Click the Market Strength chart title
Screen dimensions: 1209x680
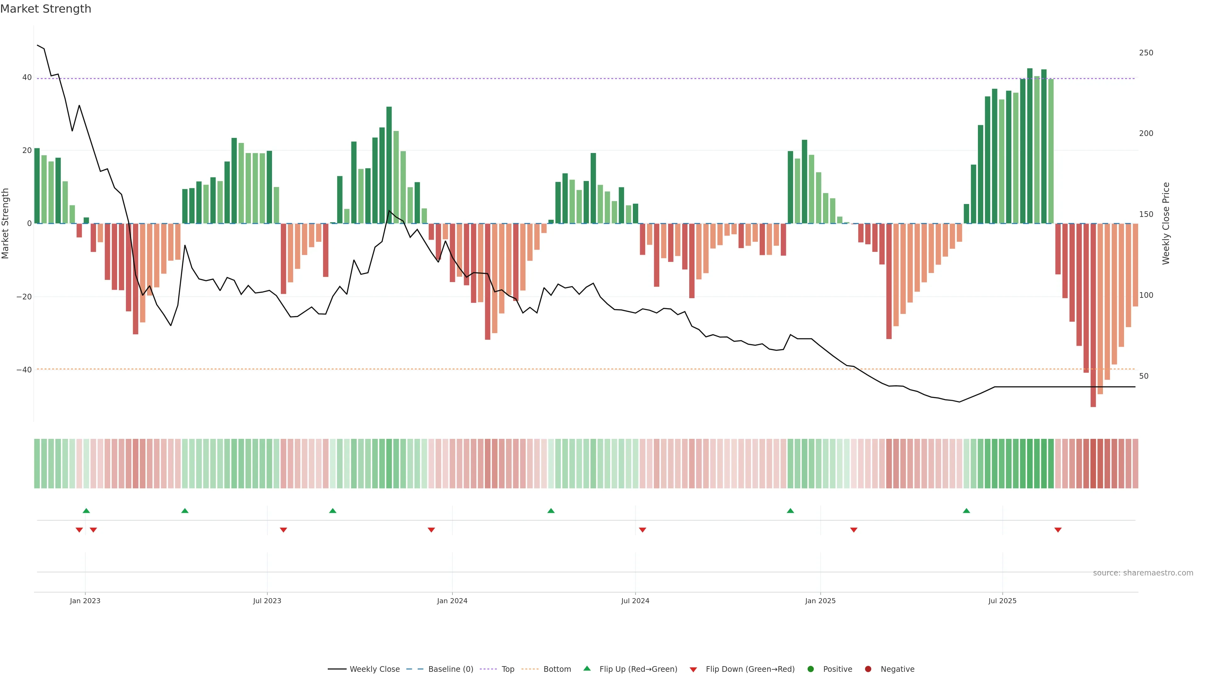46,9
